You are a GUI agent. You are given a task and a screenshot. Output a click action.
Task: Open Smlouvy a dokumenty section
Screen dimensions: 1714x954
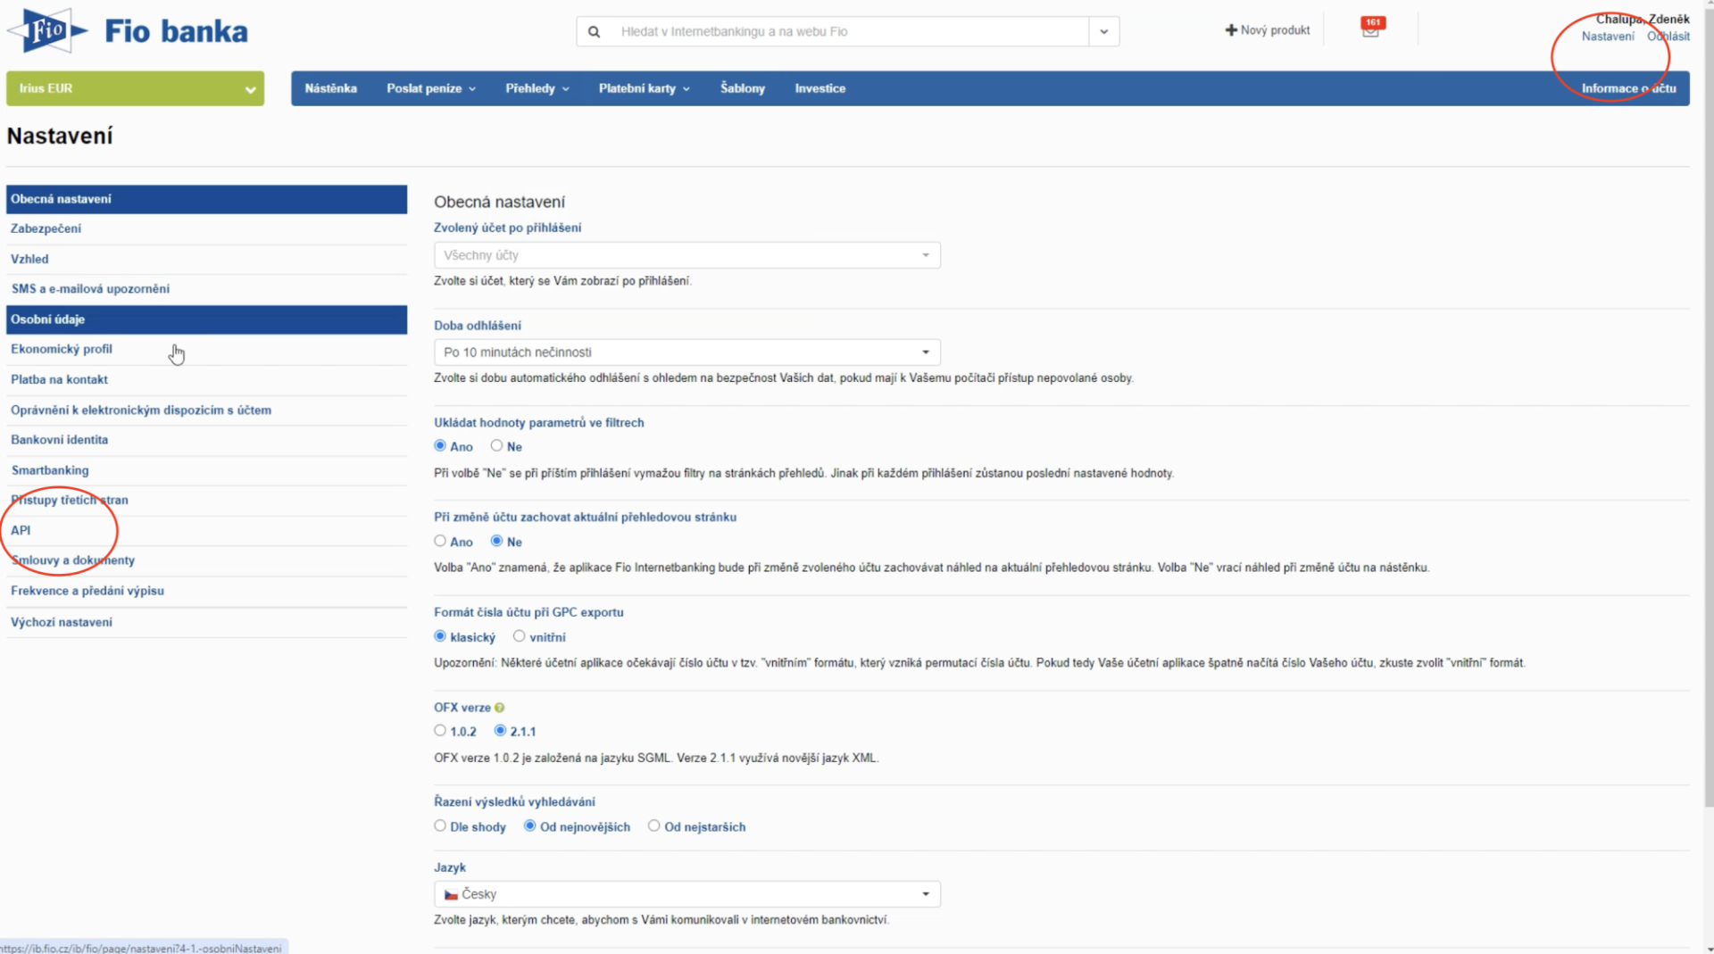(206, 560)
